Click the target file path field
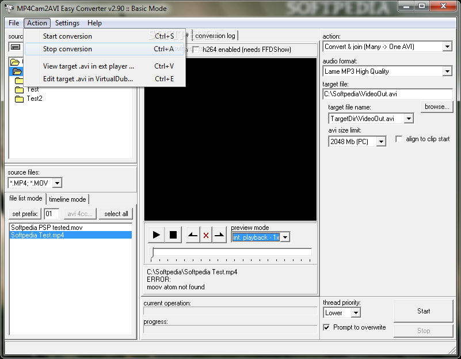Viewport: 461px width, 359px height. coord(387,94)
